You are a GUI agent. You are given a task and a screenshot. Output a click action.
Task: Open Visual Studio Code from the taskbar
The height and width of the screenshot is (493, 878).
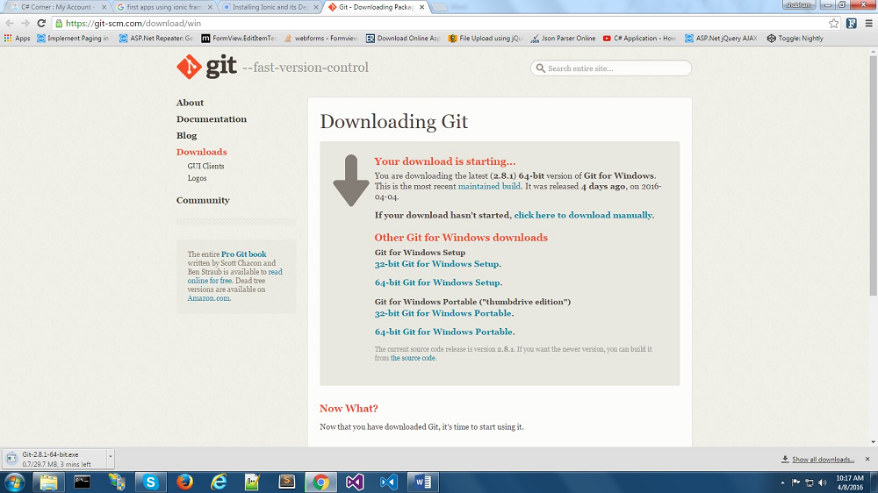coord(389,482)
